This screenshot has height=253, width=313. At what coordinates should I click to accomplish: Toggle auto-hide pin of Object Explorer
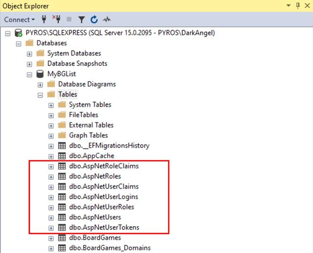[298, 5]
